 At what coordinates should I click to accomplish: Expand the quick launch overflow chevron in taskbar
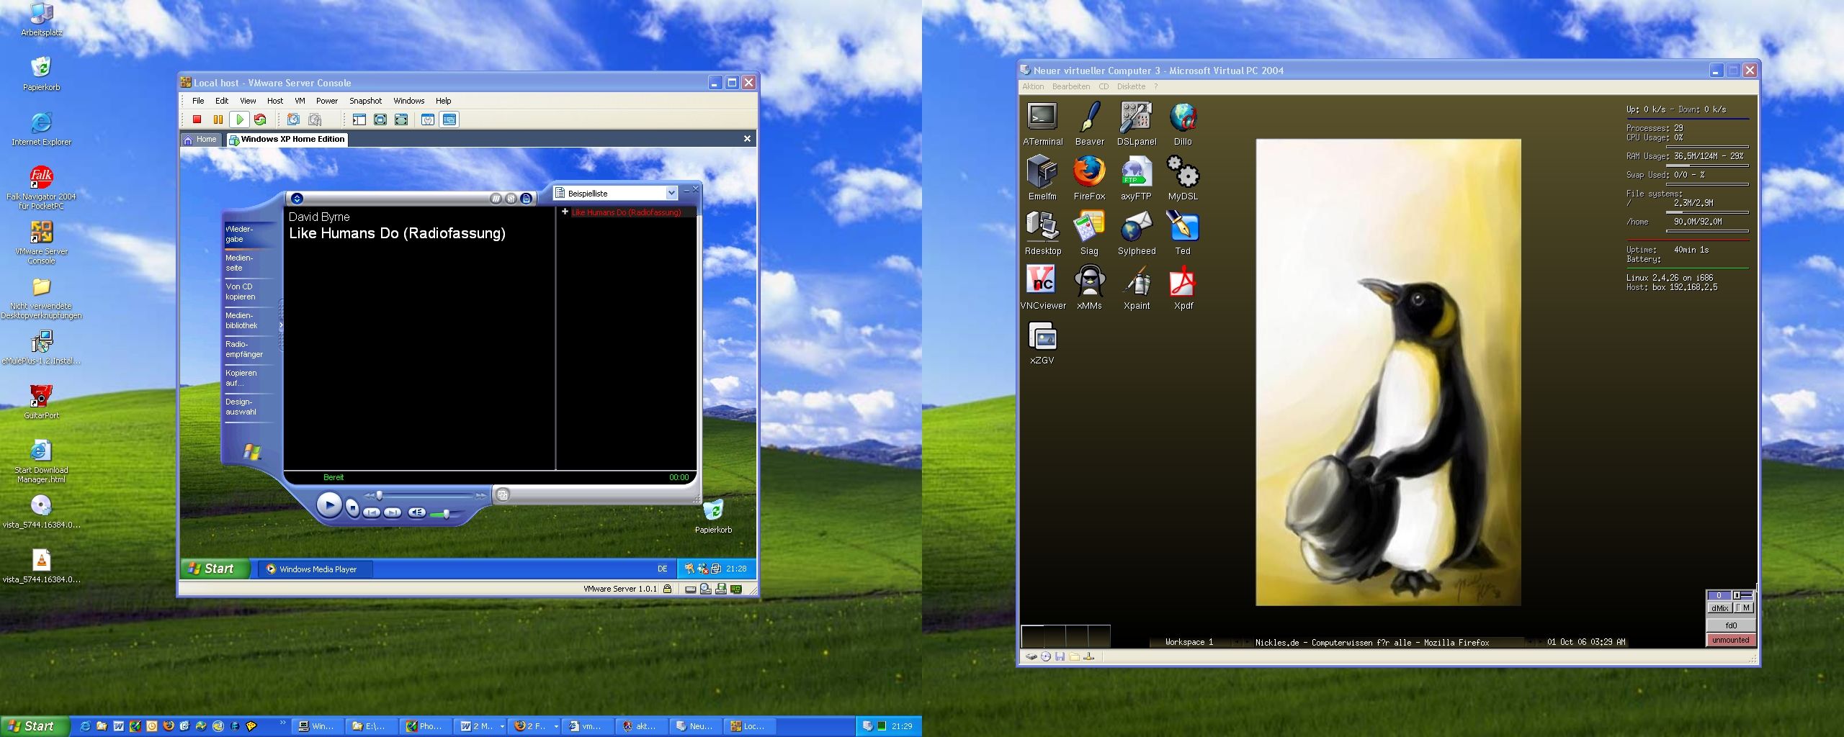(x=282, y=723)
